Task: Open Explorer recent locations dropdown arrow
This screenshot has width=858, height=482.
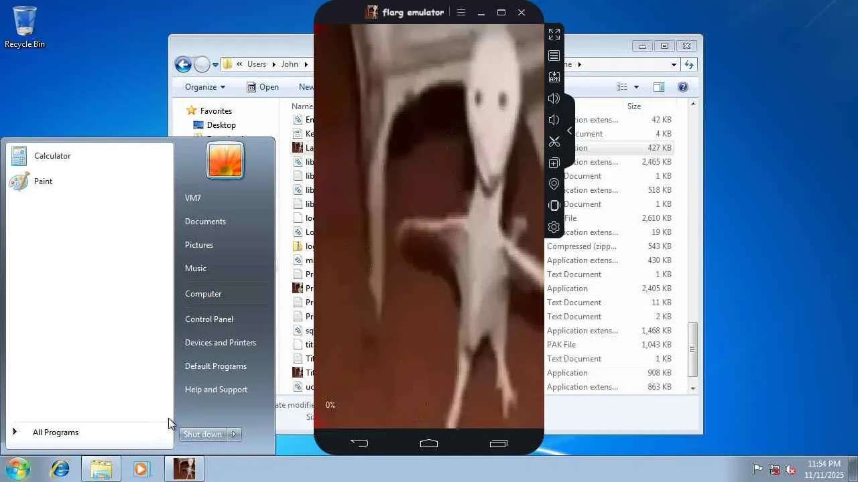Action: point(215,65)
